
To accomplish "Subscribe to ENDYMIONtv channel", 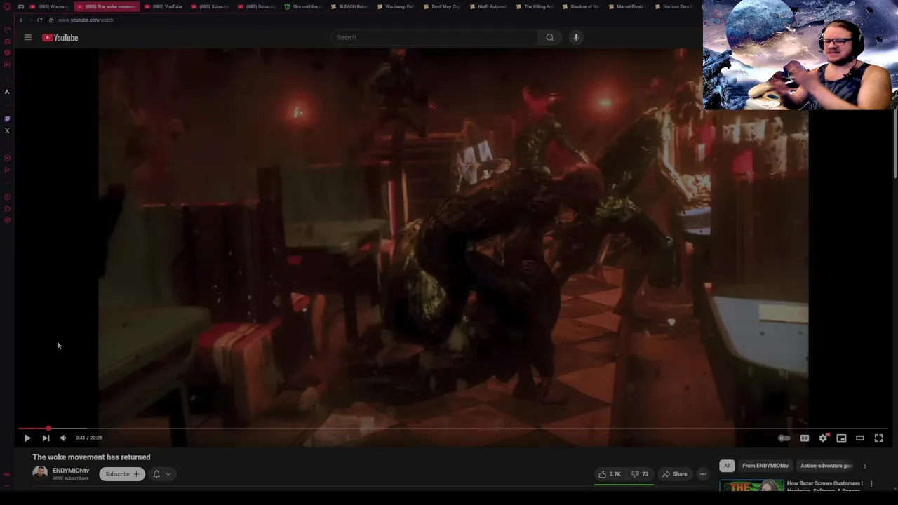I will point(122,474).
